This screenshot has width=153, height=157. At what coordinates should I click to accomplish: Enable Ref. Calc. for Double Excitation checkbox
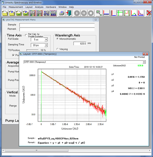click(x=26, y=35)
